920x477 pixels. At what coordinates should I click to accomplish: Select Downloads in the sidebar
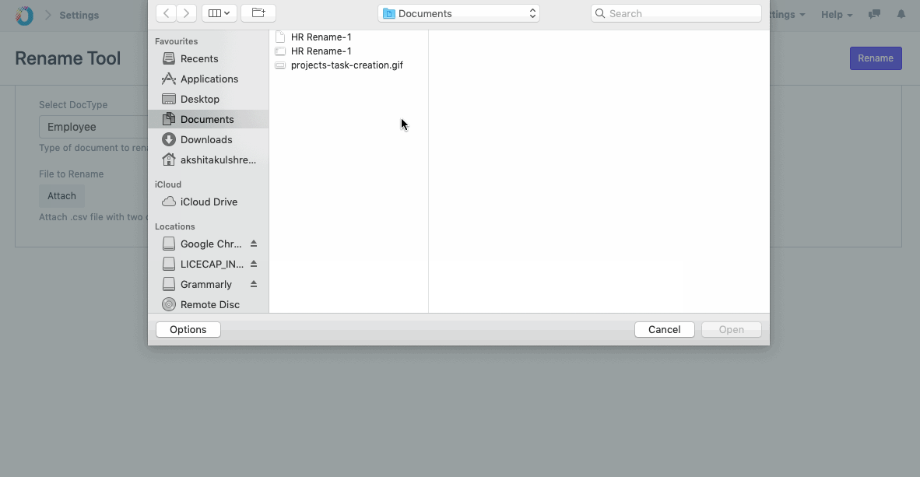coord(205,139)
